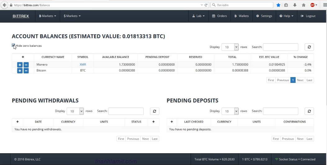Open the Wallets page
Screen dimensions: 327x165
coord(242,16)
